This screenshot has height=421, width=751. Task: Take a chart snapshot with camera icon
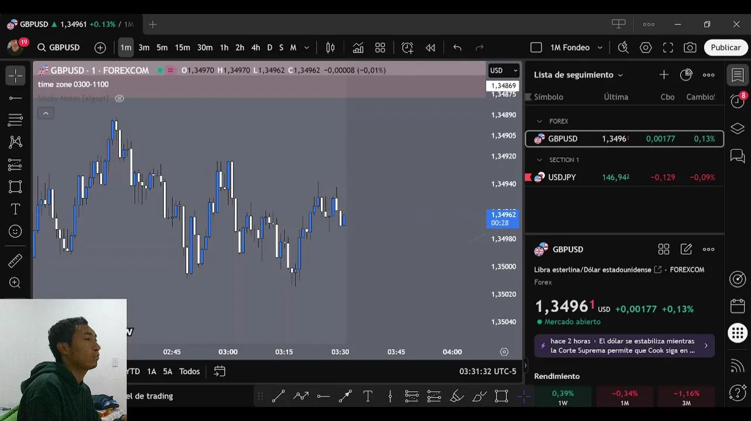coord(690,47)
